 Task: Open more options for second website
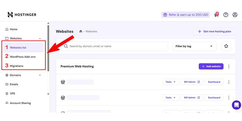(229, 98)
